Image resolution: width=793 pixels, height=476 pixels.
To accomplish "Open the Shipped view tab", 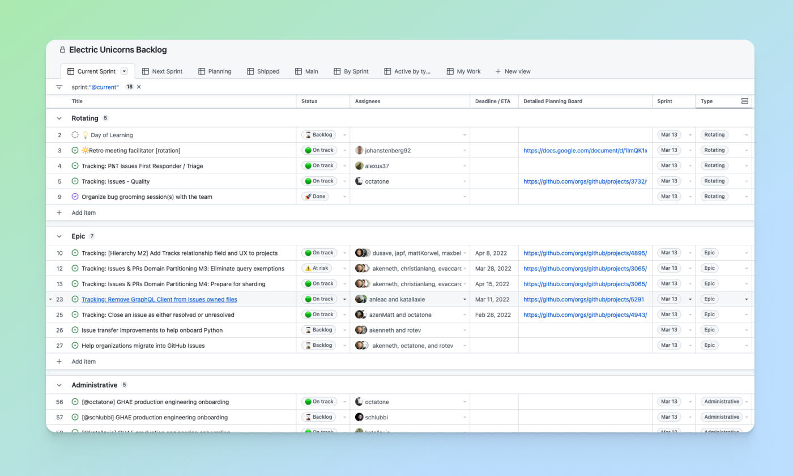I will tap(263, 71).
